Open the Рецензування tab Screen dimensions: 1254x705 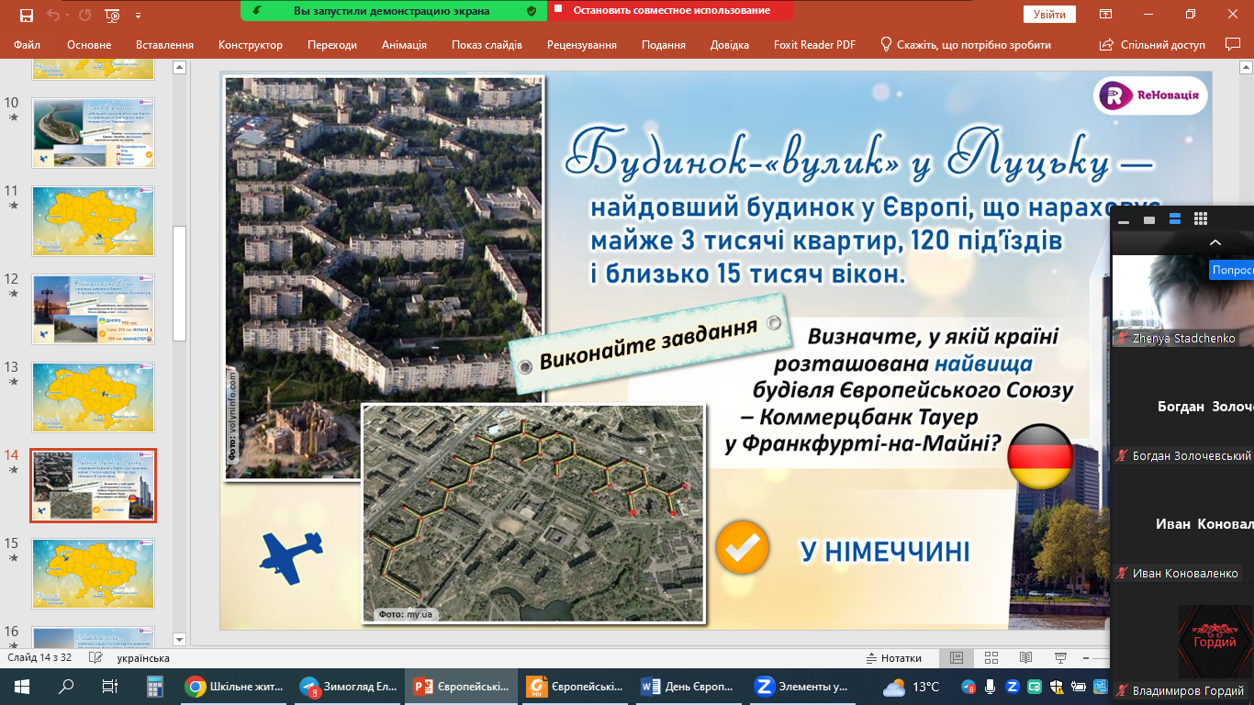[582, 44]
